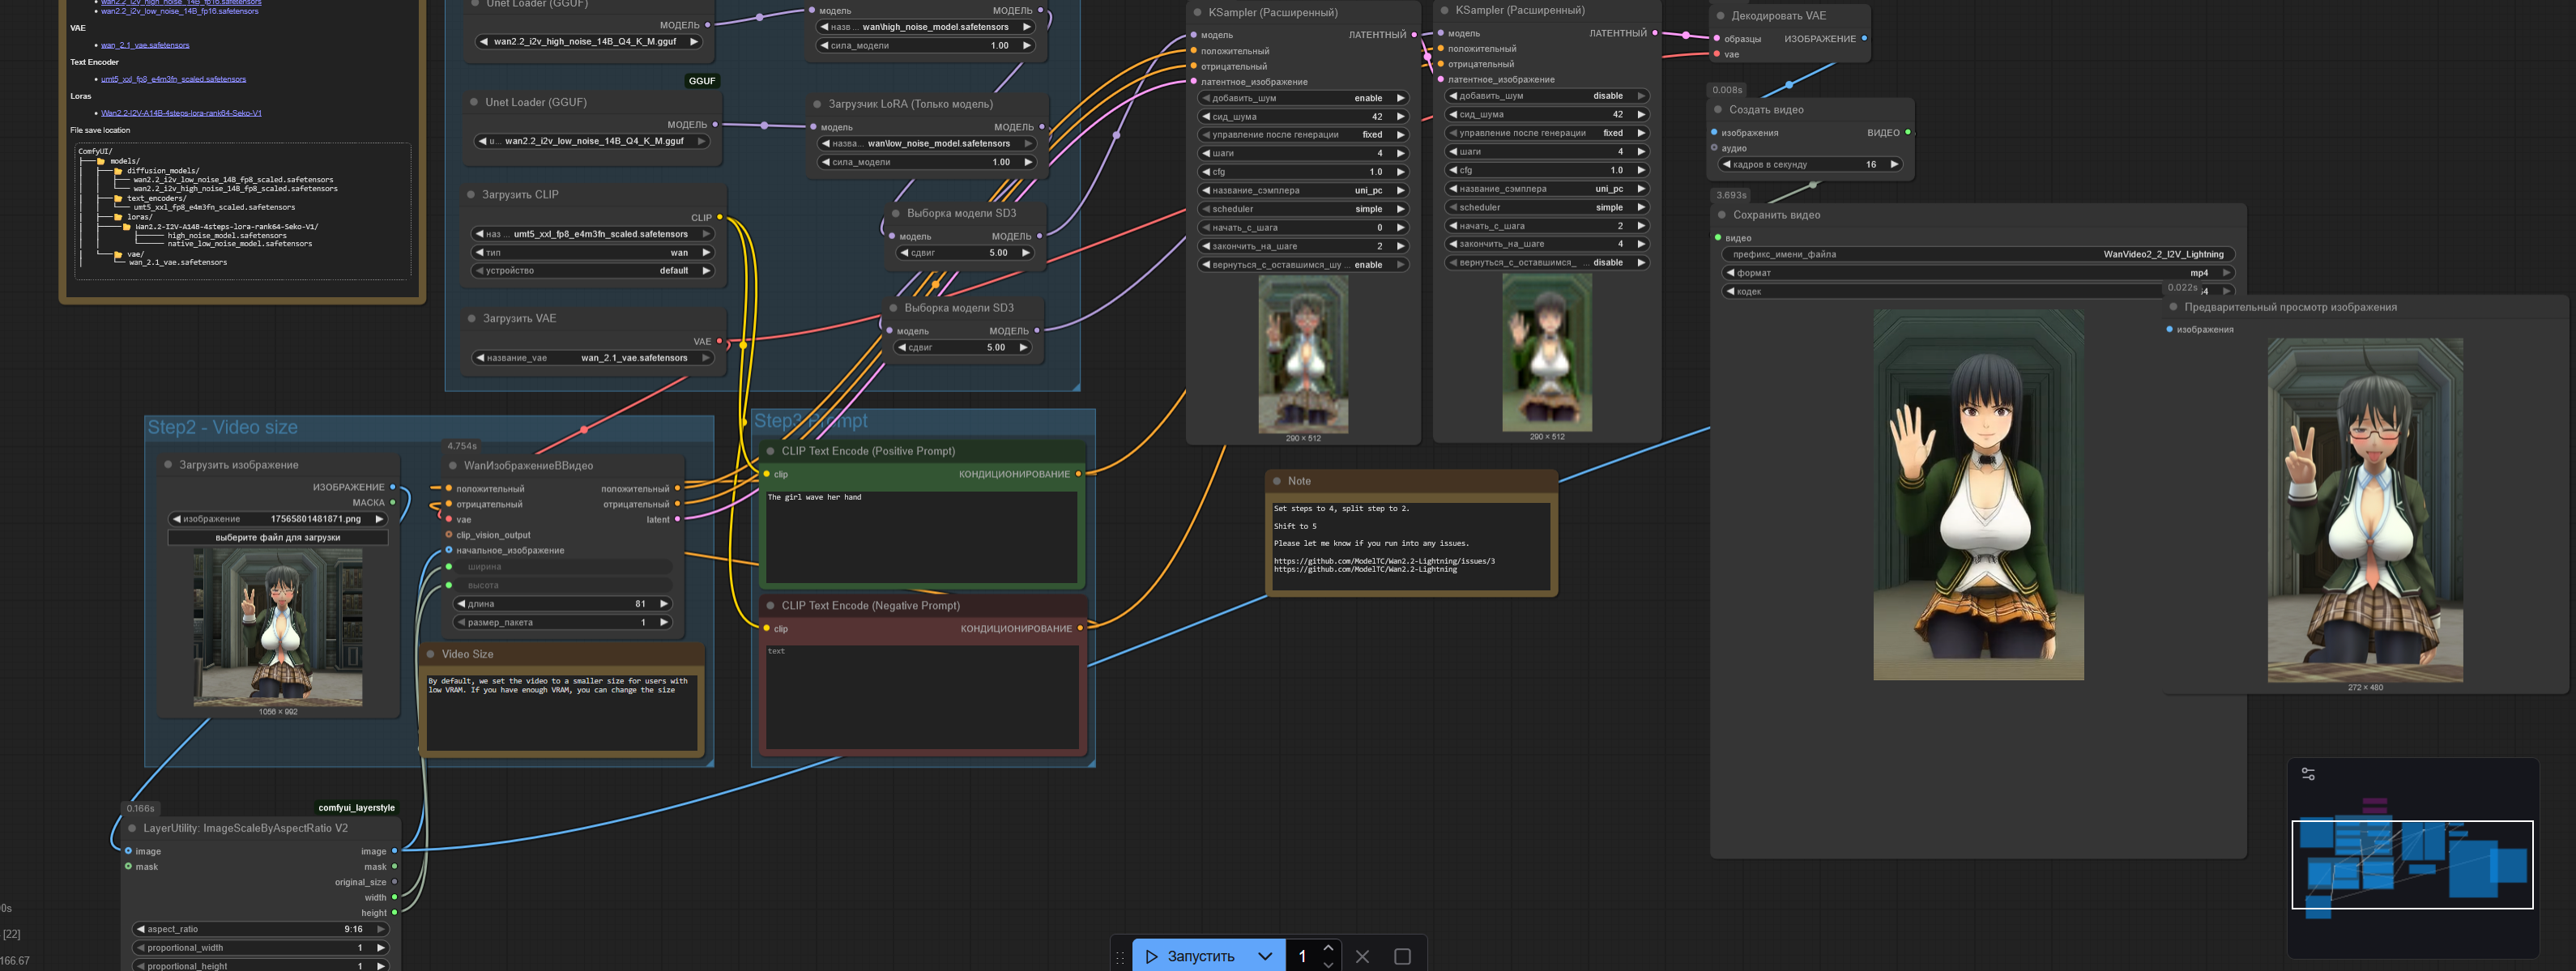This screenshot has height=971, width=2576.
Task: Click the square clear queue icon
Action: click(x=1402, y=956)
